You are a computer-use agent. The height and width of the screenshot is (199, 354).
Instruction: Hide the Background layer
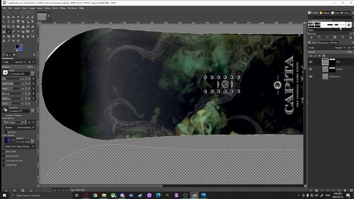pyautogui.click(x=311, y=76)
